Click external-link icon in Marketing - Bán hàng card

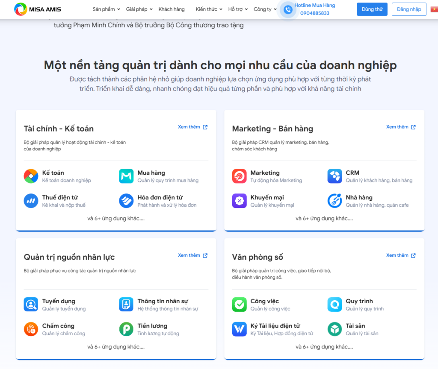click(414, 127)
